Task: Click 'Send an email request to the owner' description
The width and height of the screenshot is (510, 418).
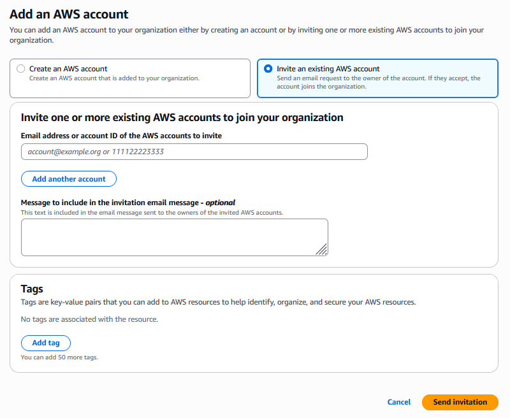Action: pos(379,82)
